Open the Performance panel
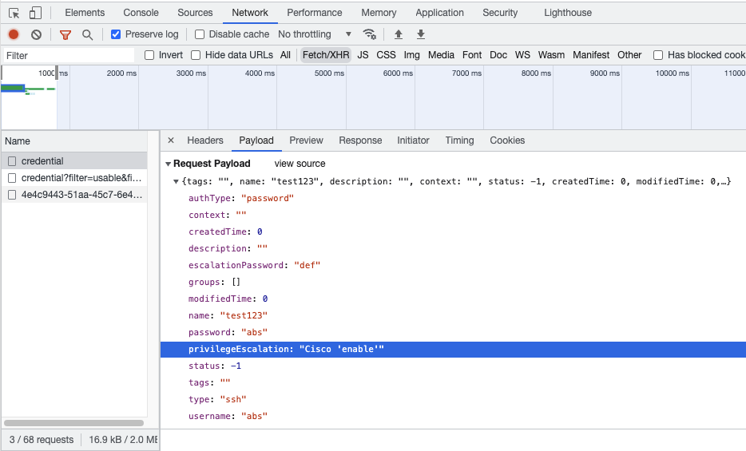The image size is (746, 451). tap(315, 12)
